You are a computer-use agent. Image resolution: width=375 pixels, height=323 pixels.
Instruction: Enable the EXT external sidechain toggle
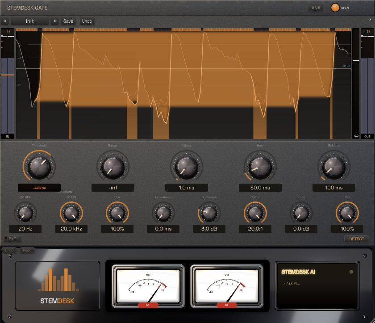coord(12,239)
